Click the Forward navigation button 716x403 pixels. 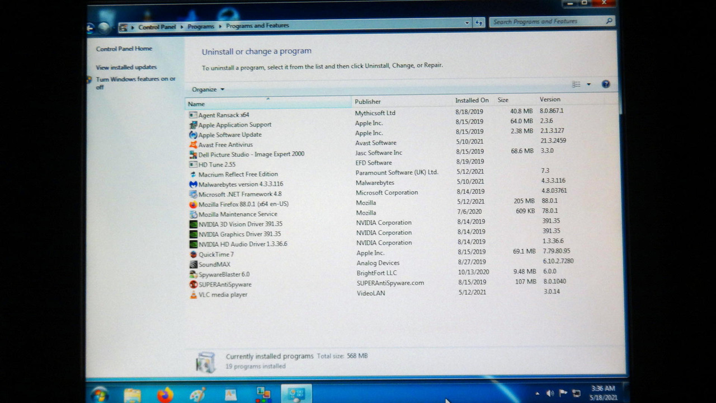pyautogui.click(x=104, y=27)
